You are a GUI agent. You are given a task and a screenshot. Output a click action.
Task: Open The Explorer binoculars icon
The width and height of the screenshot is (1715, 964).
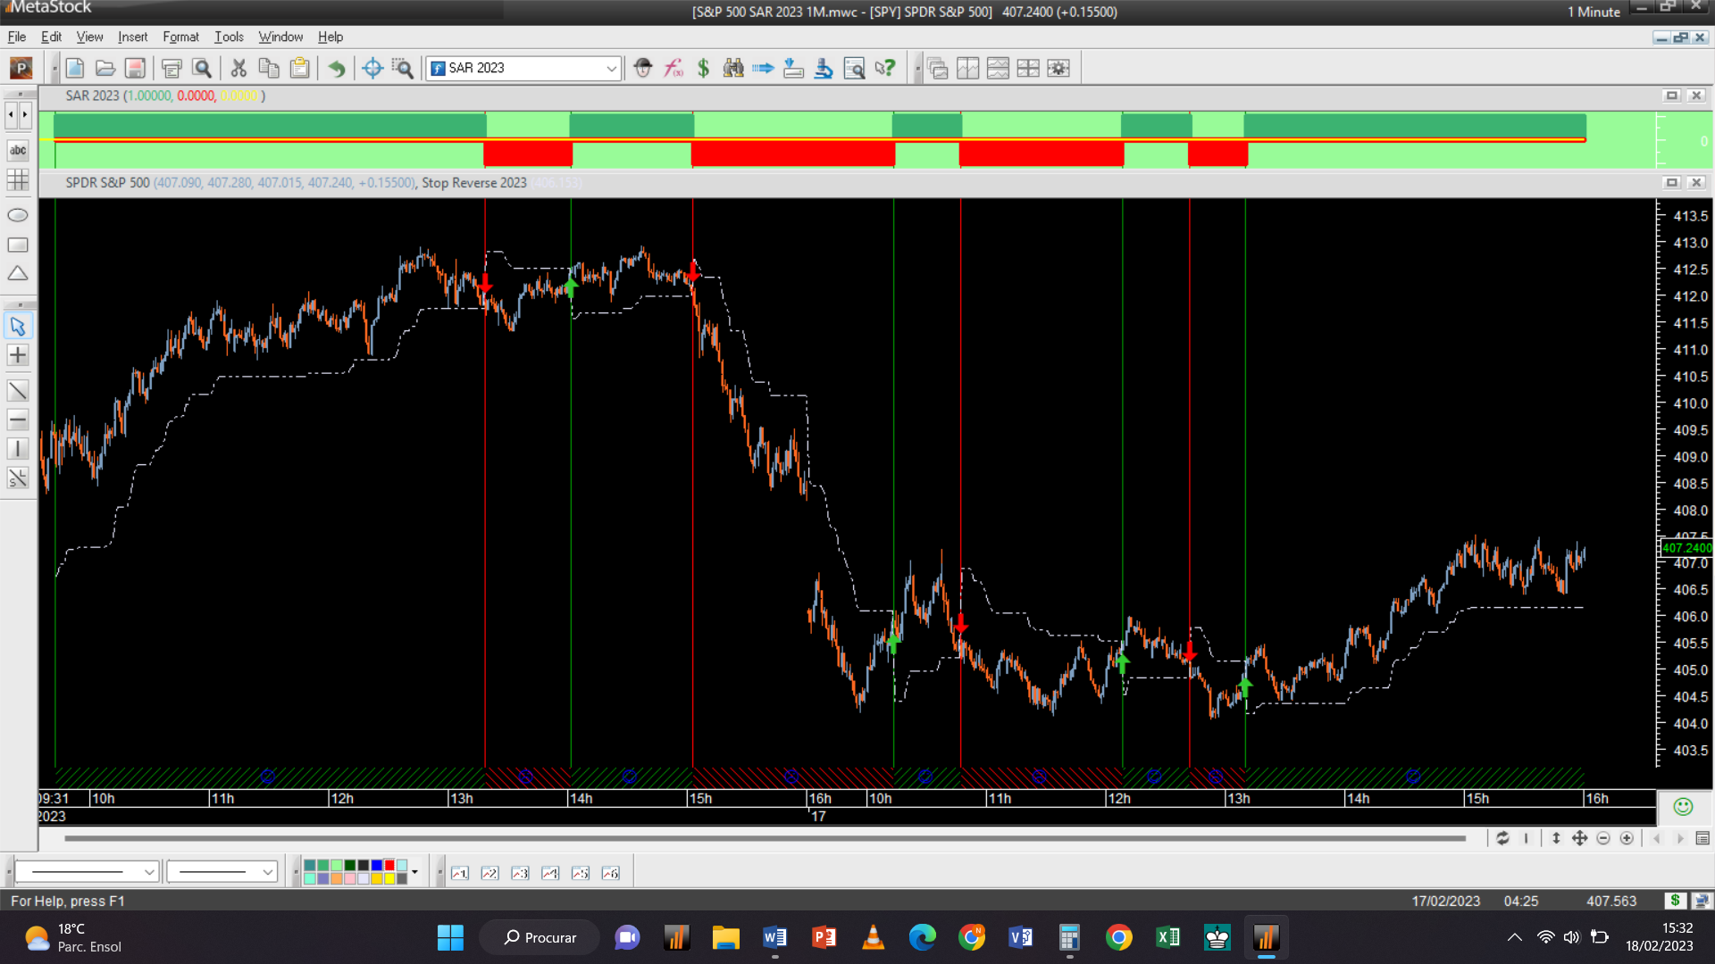[733, 68]
